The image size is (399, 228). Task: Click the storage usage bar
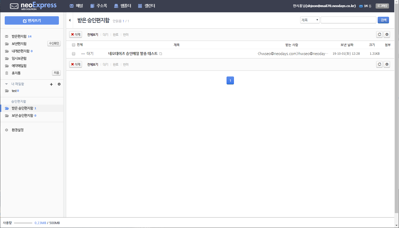23,223
